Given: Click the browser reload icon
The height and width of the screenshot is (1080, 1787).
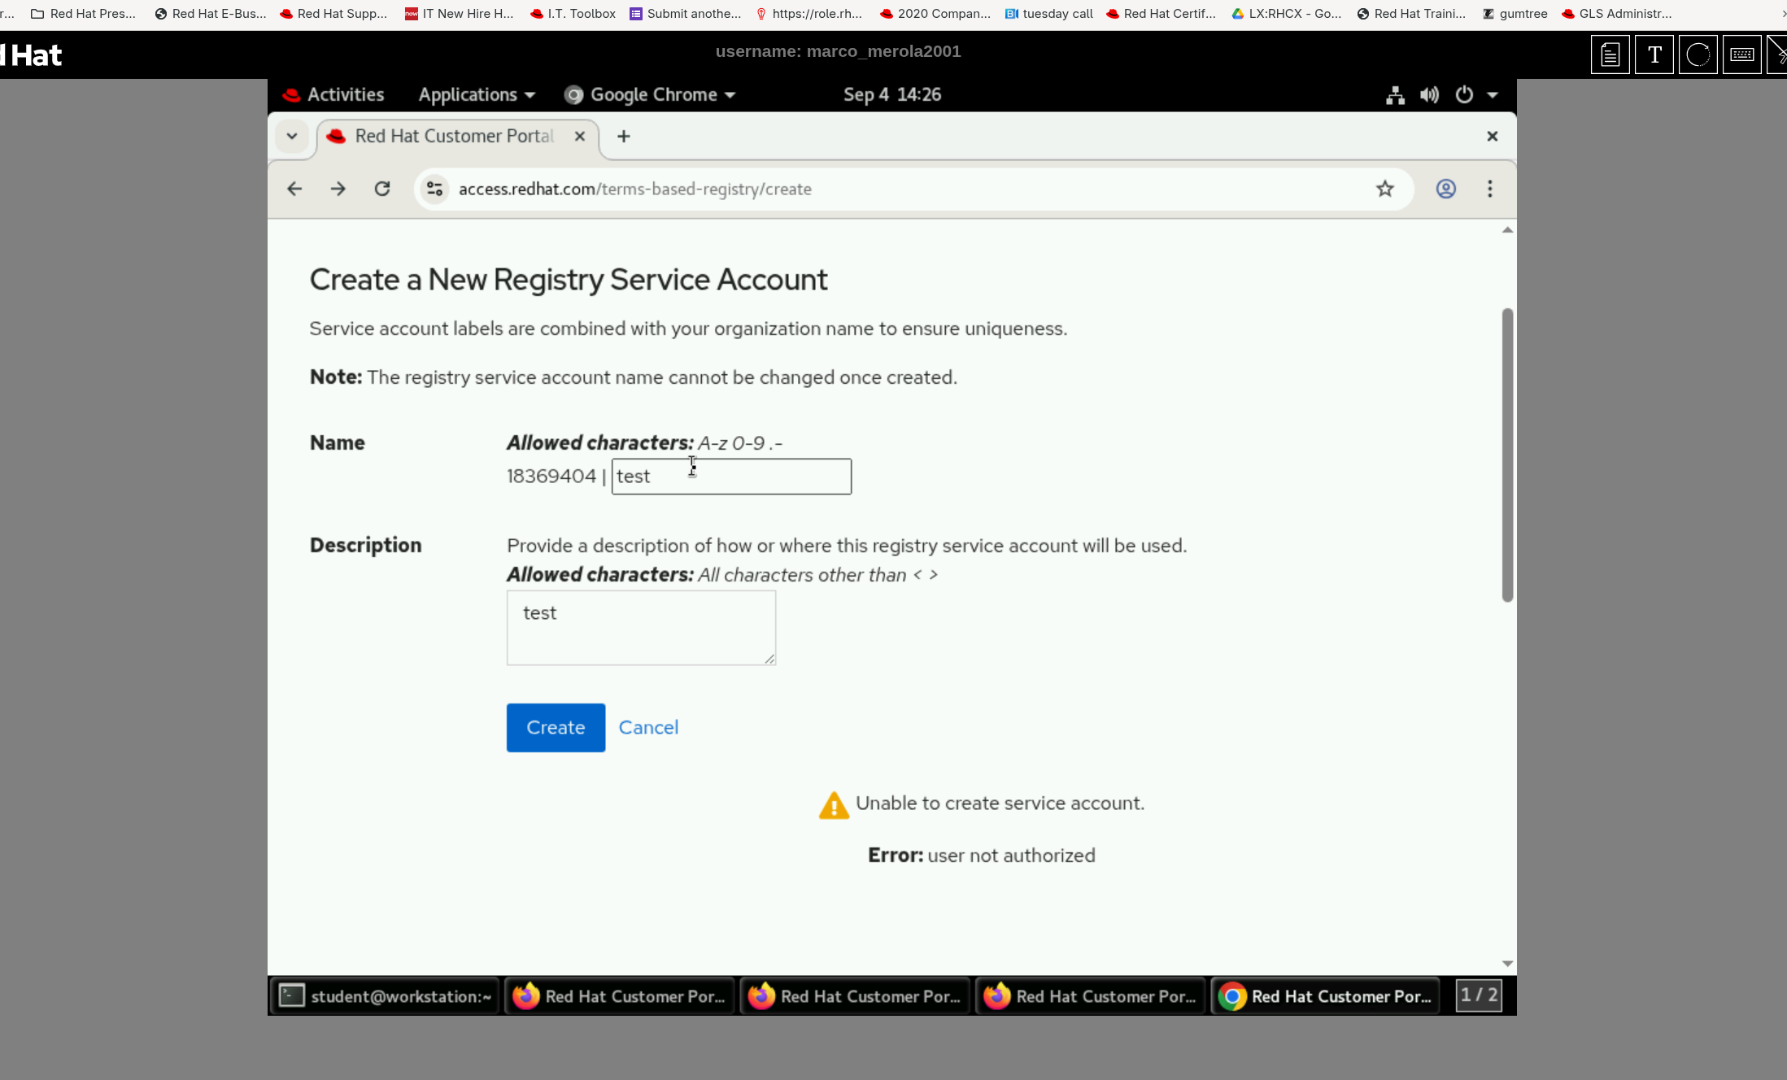Looking at the screenshot, I should [x=381, y=189].
